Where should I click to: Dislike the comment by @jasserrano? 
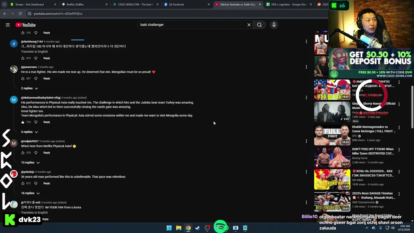tap(36, 79)
